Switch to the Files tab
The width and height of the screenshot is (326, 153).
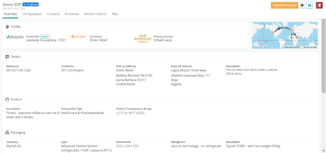click(115, 14)
